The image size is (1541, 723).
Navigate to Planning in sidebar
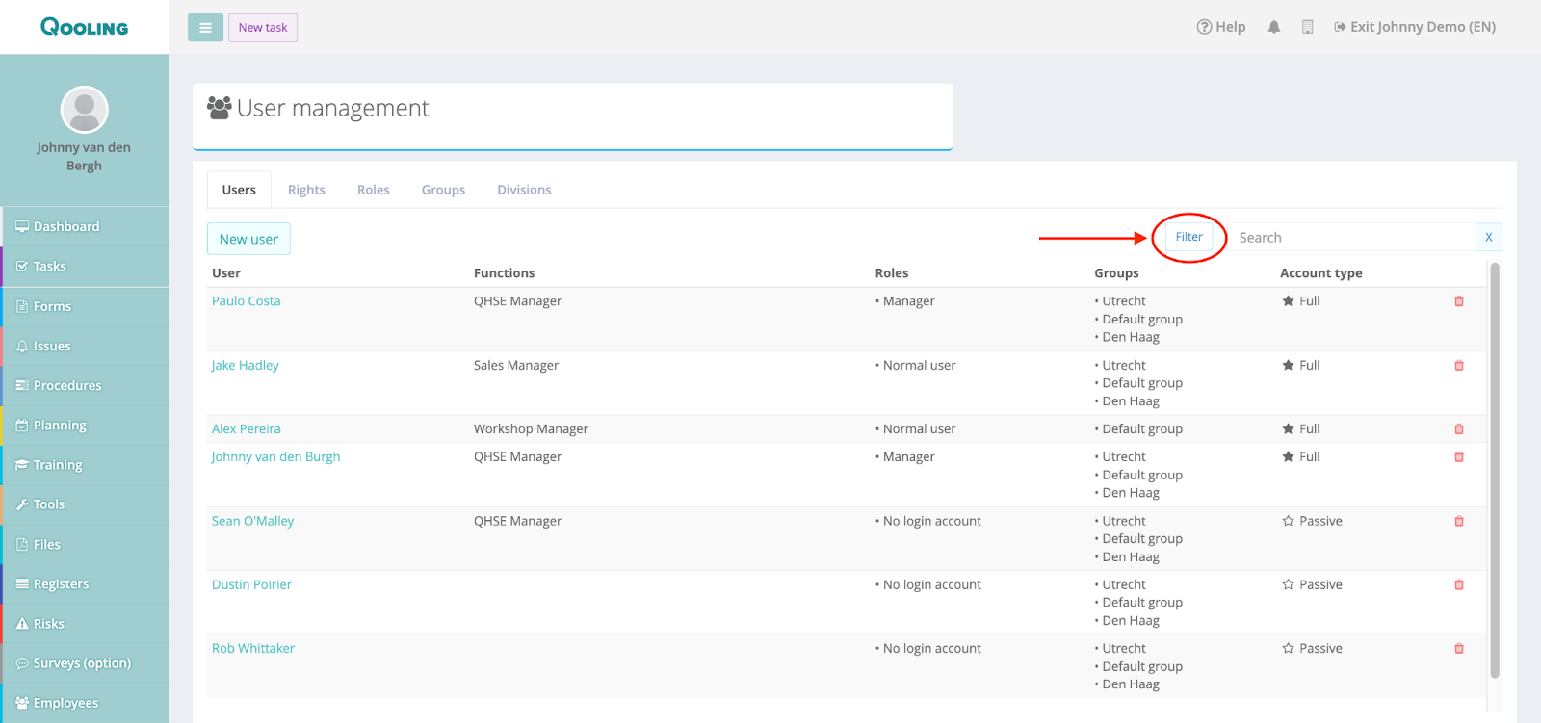click(x=85, y=426)
